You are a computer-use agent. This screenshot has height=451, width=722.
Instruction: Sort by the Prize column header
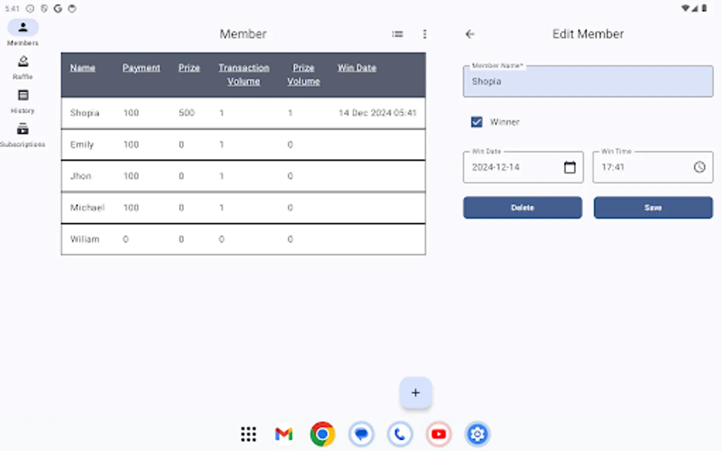pyautogui.click(x=189, y=68)
